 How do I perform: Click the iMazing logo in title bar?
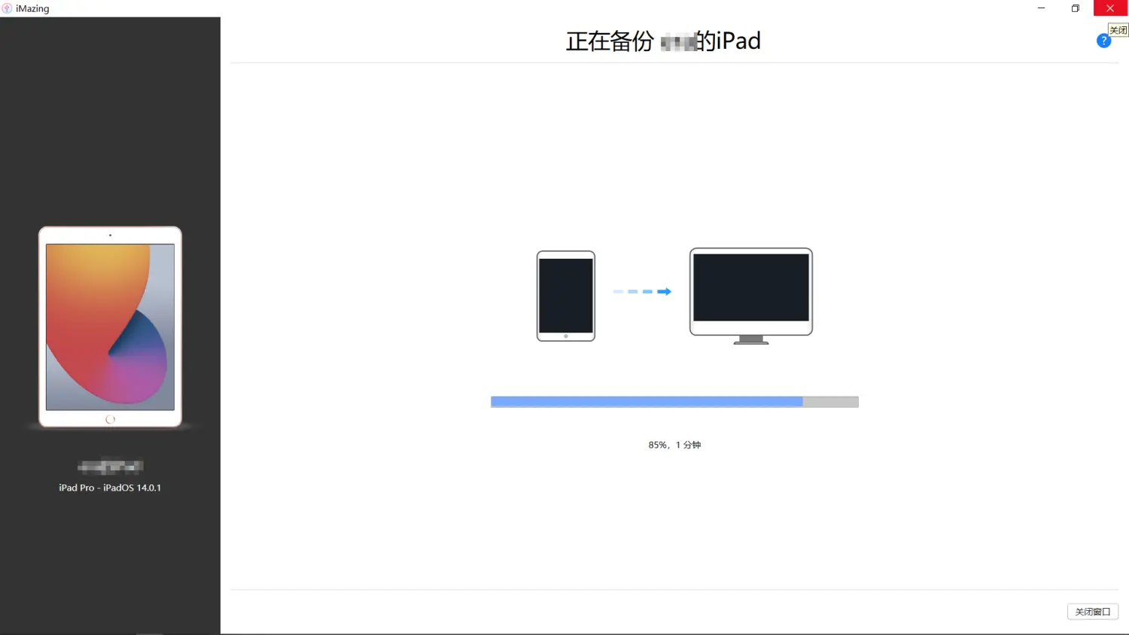pyautogui.click(x=7, y=8)
